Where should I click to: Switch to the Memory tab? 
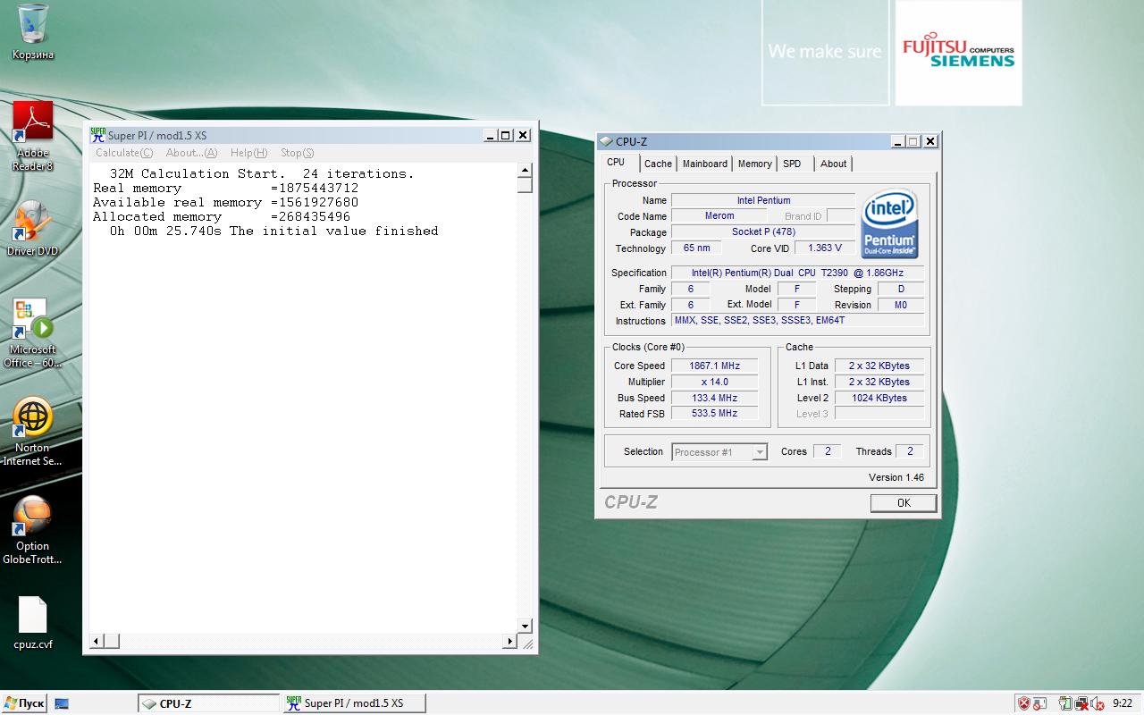[x=755, y=164]
